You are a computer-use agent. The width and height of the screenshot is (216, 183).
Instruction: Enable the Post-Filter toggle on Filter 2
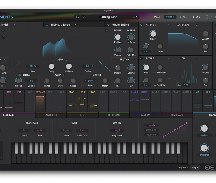155,85
